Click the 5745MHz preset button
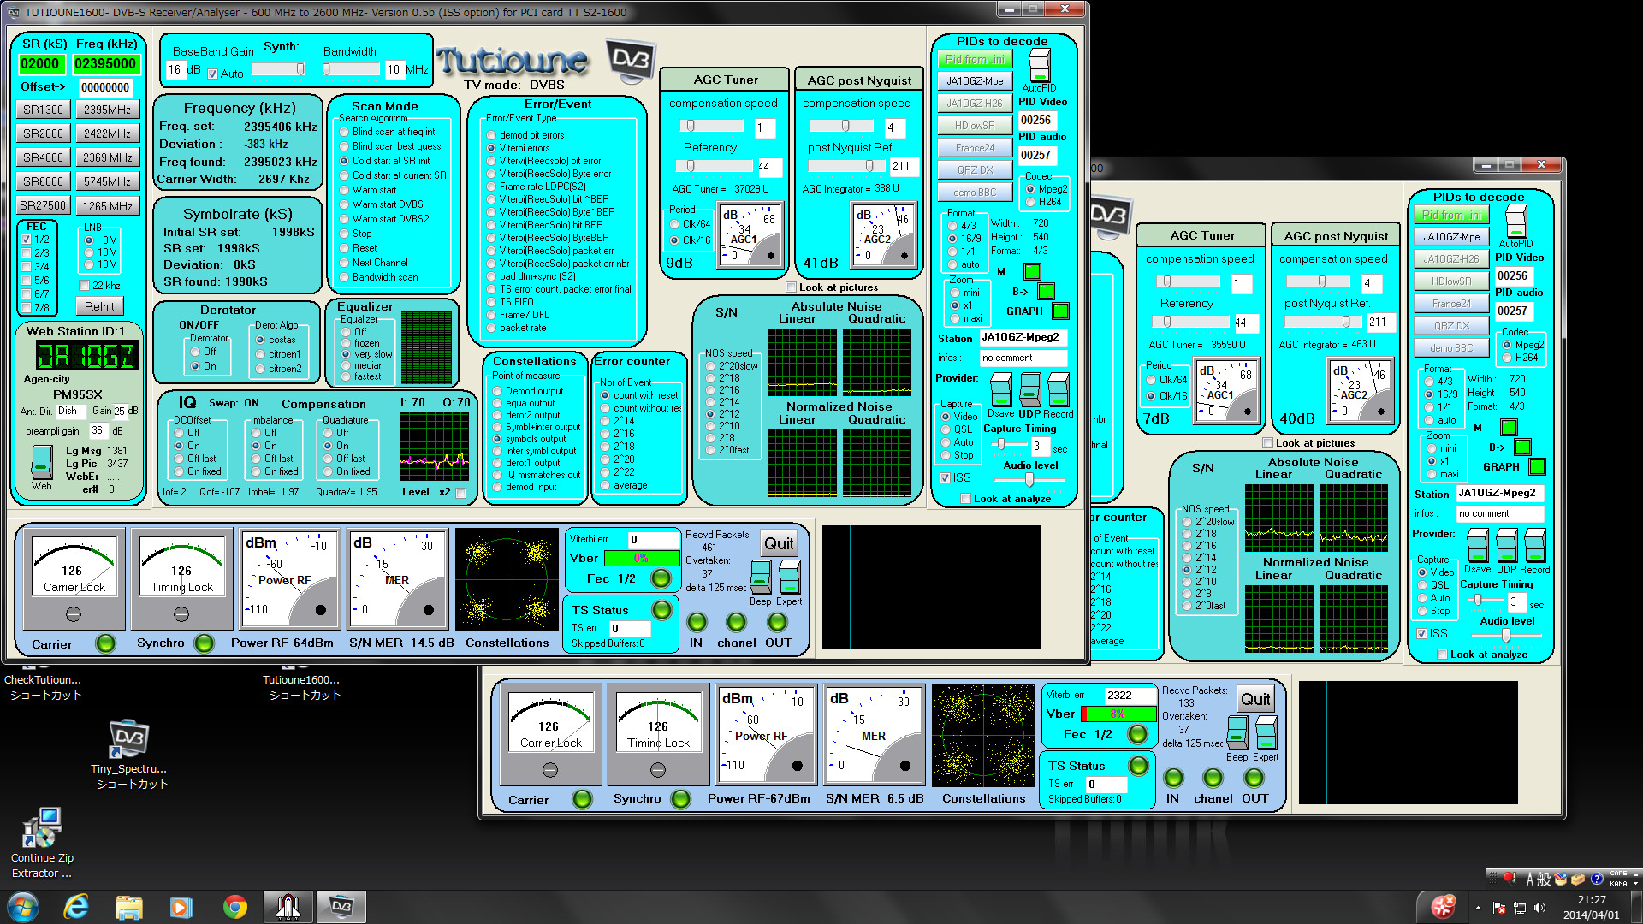 [x=107, y=181]
